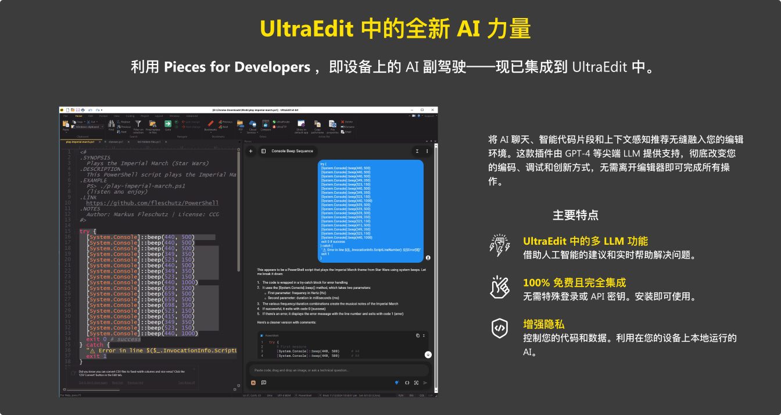Screen dimensions: 781x415
Task: Click the Filter on selection funnel icon
Action: 138,123
